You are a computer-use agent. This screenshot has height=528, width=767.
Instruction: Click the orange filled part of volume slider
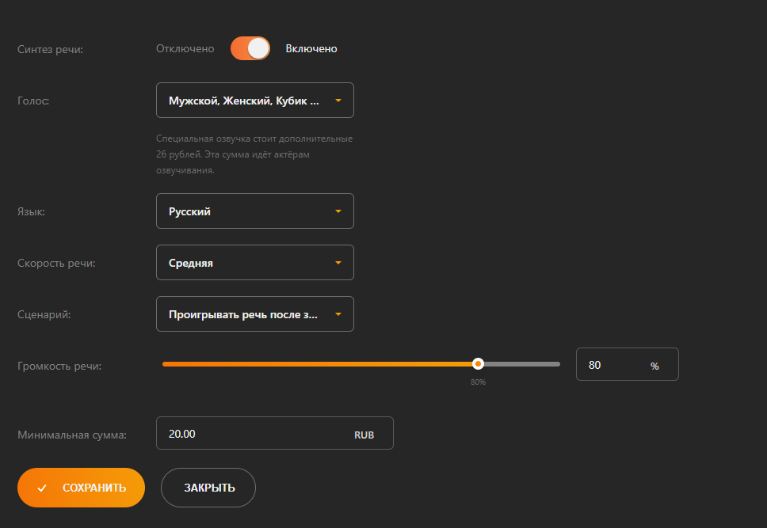pos(317,364)
